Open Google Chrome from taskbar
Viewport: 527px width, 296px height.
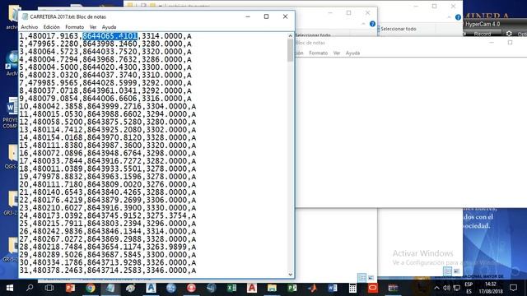[x=91, y=288]
